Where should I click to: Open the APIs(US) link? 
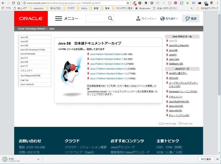click(173, 78)
